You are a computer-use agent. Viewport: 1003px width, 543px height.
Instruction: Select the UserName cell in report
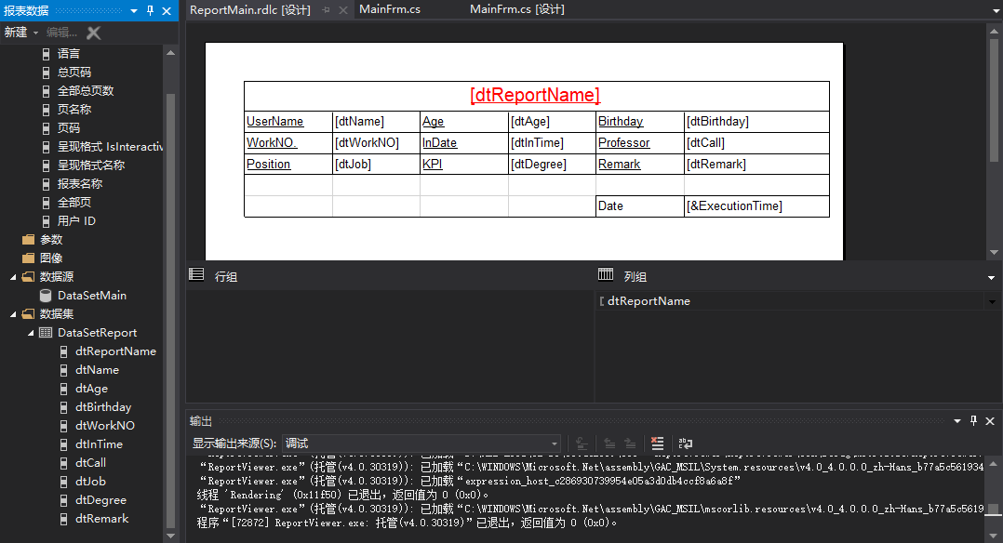point(288,122)
